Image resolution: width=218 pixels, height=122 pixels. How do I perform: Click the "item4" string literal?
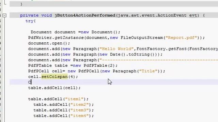(x=79, y=116)
